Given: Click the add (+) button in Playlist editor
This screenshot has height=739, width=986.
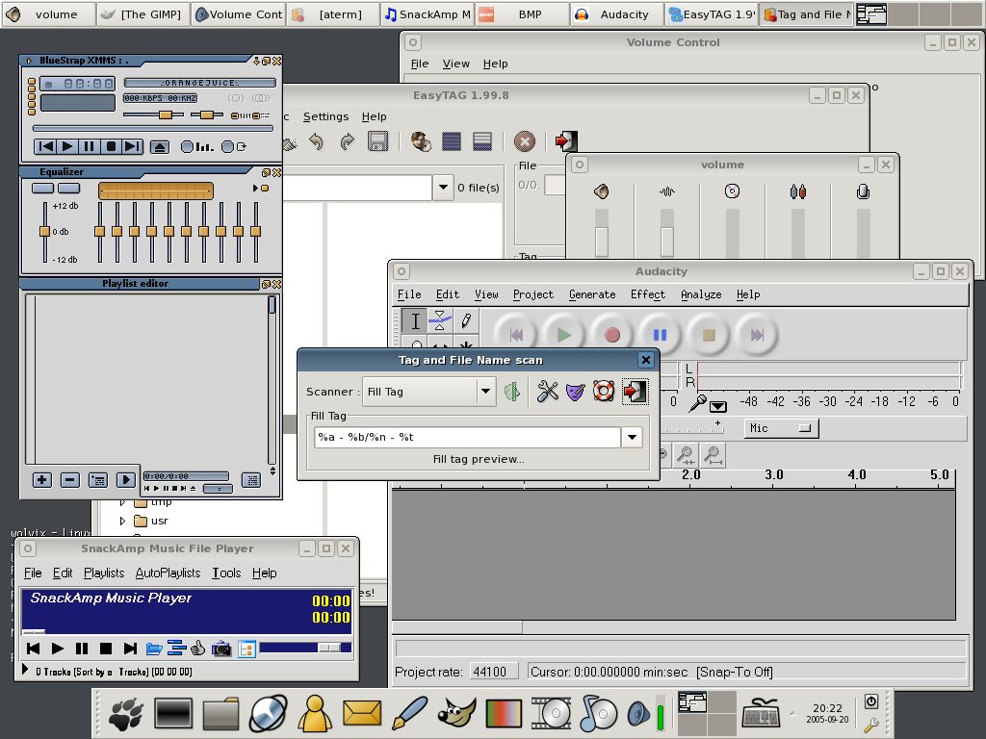Looking at the screenshot, I should click(42, 480).
